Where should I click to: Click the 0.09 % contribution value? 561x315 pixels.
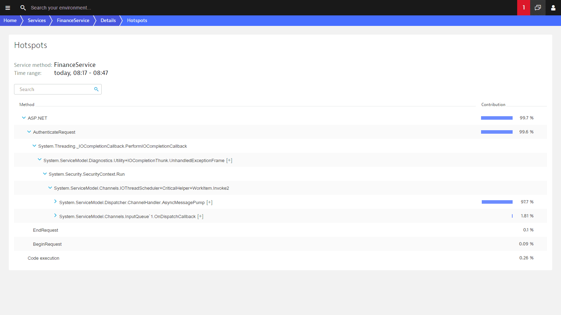point(526,244)
